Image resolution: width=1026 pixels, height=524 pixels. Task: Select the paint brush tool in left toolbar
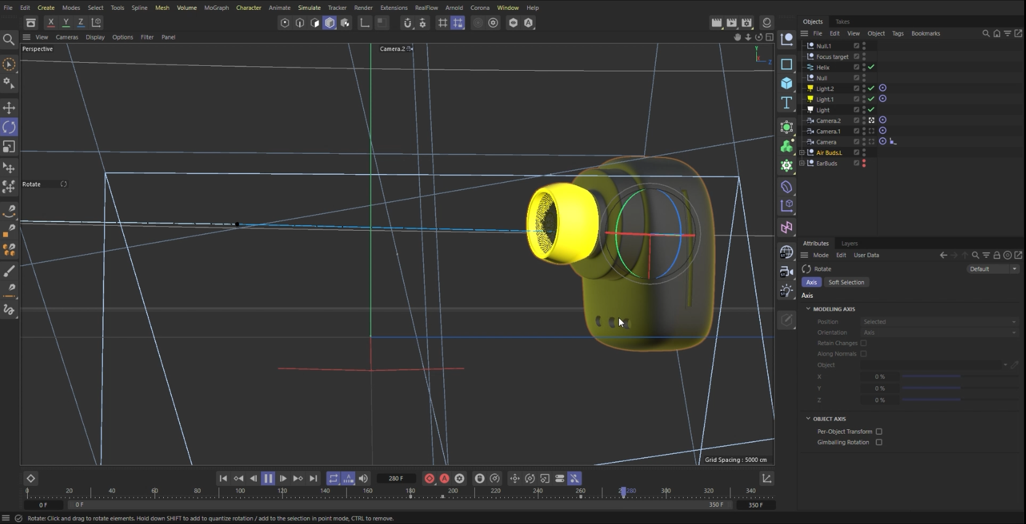pos(9,271)
